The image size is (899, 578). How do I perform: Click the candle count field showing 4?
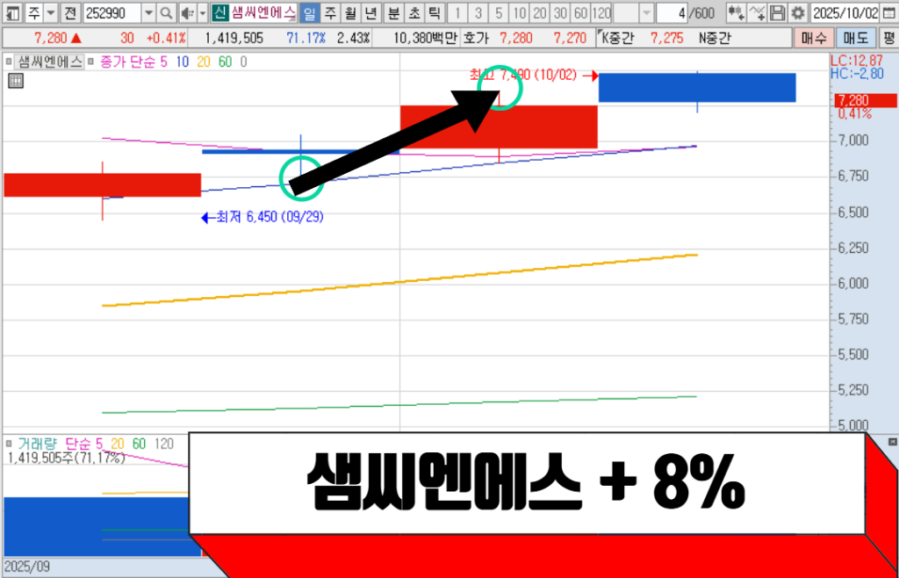point(672,13)
